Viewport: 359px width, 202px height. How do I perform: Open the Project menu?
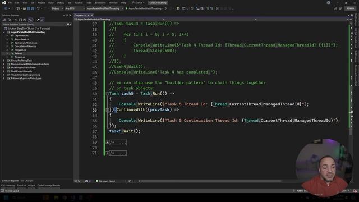[x=41, y=3]
